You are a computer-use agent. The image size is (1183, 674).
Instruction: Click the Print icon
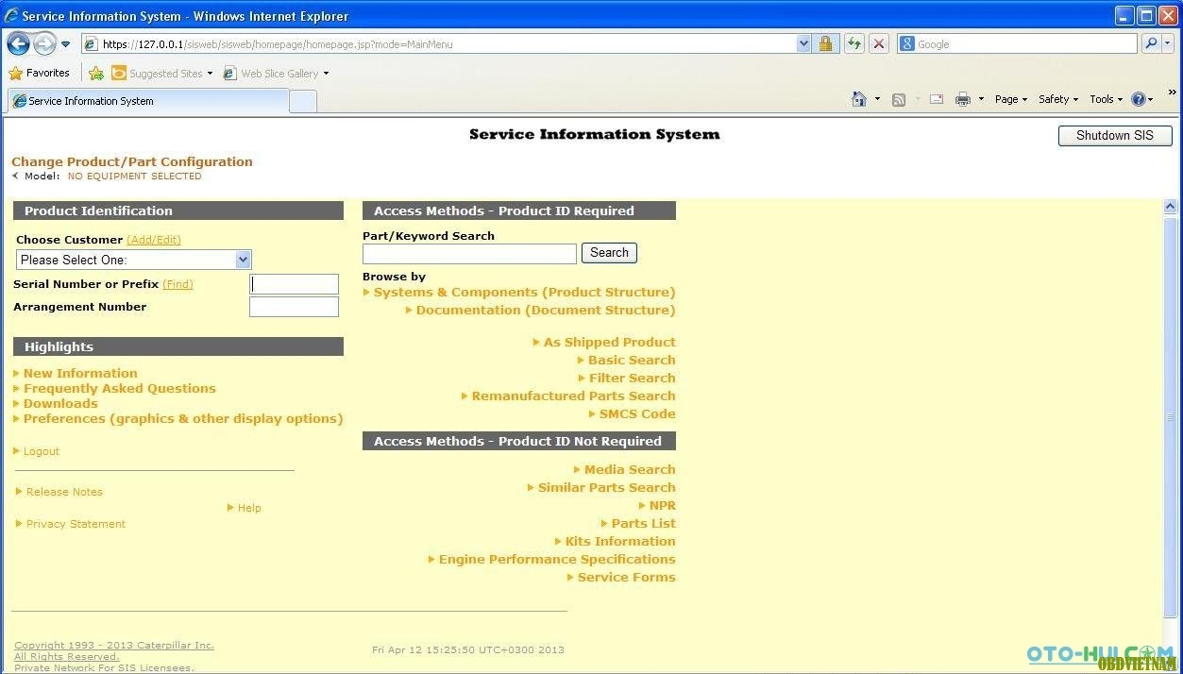click(x=963, y=99)
